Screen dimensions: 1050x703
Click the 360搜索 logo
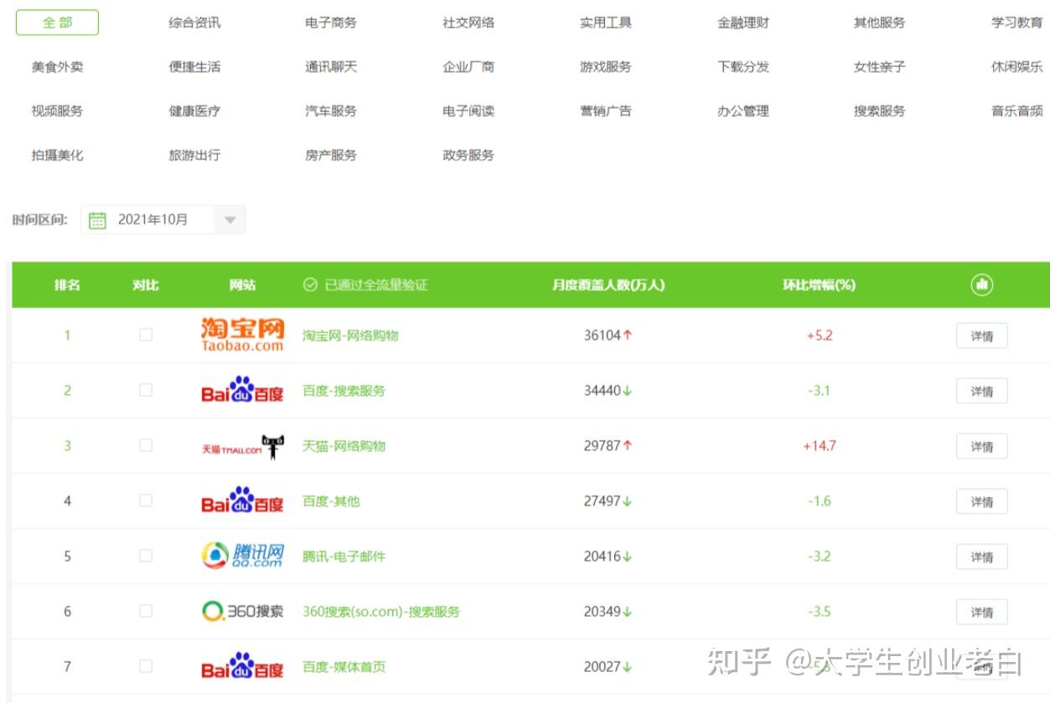(x=242, y=612)
